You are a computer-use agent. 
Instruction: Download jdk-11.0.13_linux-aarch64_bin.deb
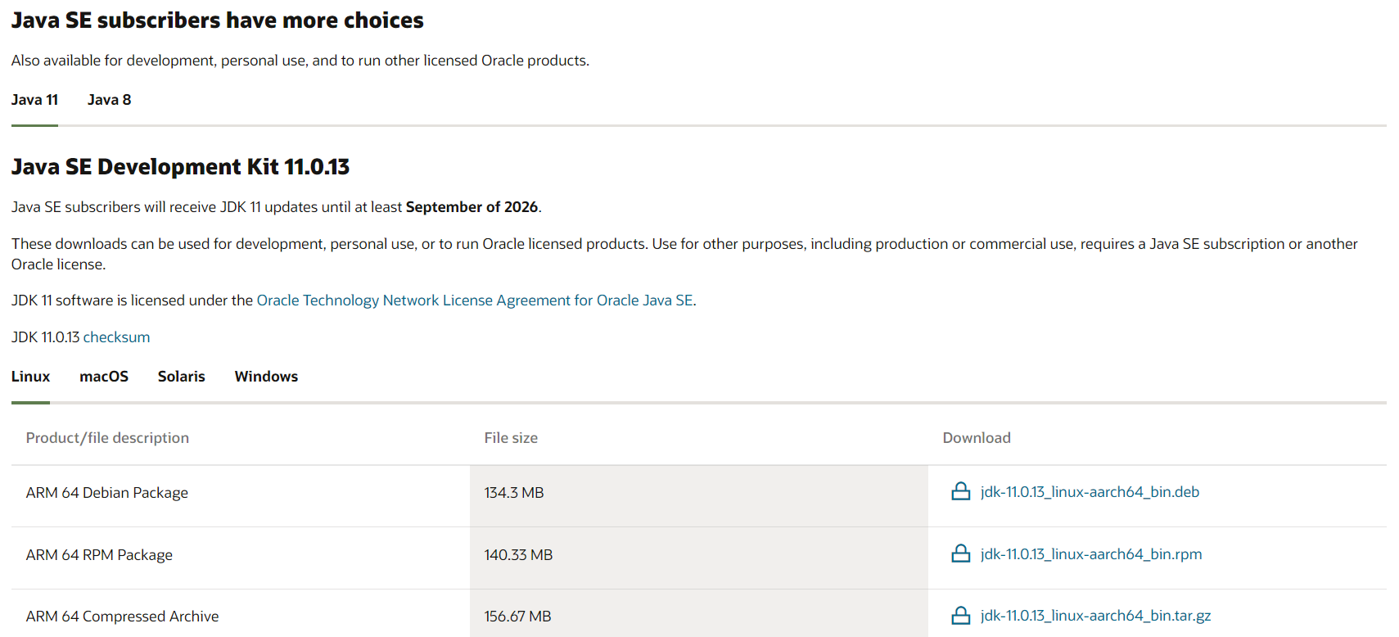1090,492
